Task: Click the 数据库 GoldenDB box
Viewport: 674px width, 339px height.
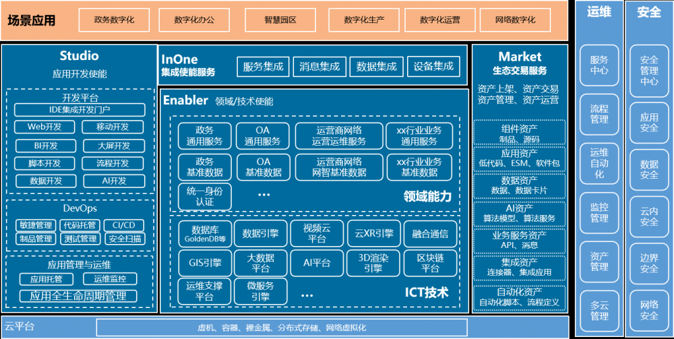Action: coord(205,234)
